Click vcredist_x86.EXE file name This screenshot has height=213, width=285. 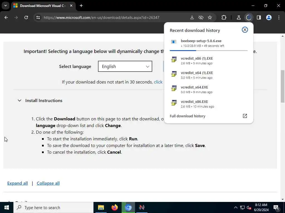click(x=194, y=102)
